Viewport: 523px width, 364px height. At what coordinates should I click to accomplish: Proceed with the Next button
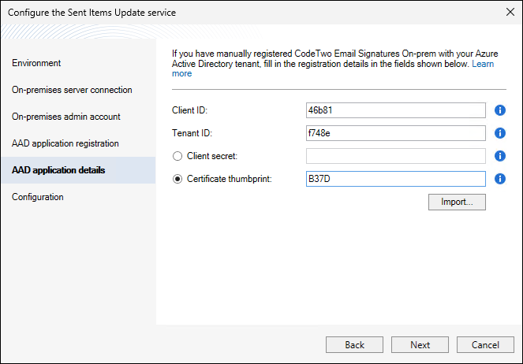tap(420, 345)
